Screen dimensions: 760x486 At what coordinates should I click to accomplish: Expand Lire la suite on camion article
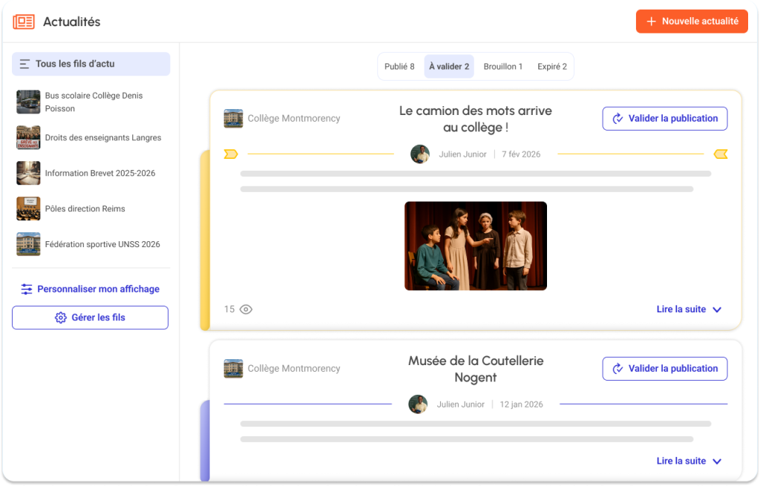tap(689, 309)
